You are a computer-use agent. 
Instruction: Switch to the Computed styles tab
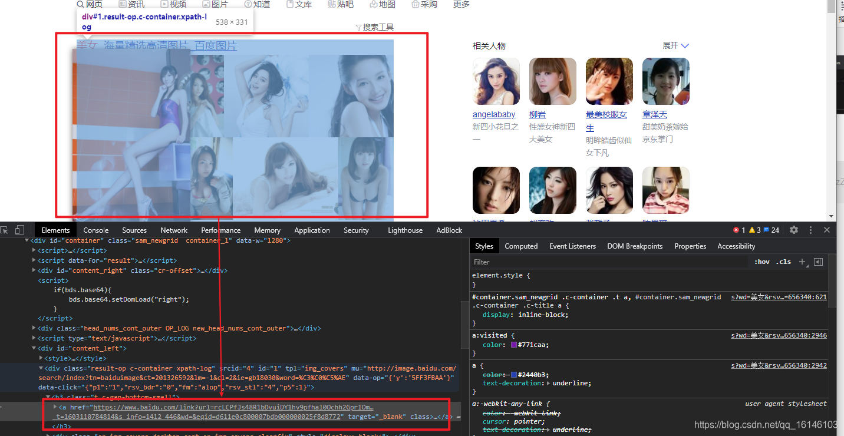(521, 246)
